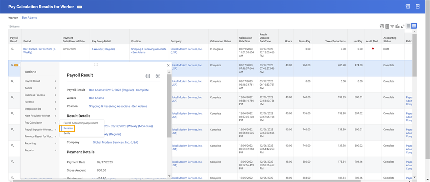
Task: Click the red audit alert flag
Action: (373, 49)
